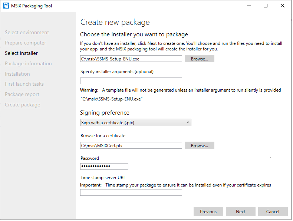Go to the Installation step
The height and width of the screenshot is (221, 293).
[x=17, y=74]
